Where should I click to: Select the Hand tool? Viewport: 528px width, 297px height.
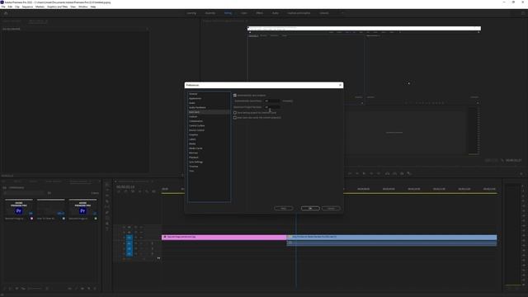[107, 224]
